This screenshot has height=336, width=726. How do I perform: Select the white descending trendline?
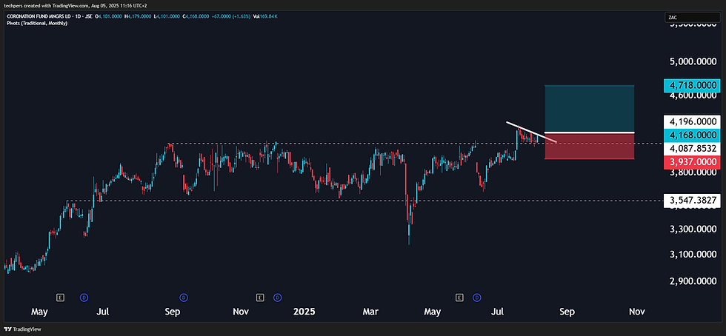[x=531, y=132]
